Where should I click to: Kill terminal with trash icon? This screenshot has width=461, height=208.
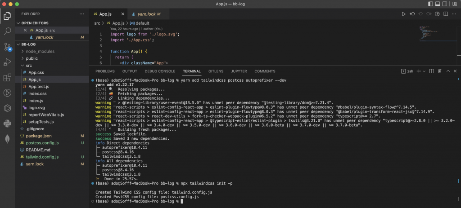(x=440, y=71)
